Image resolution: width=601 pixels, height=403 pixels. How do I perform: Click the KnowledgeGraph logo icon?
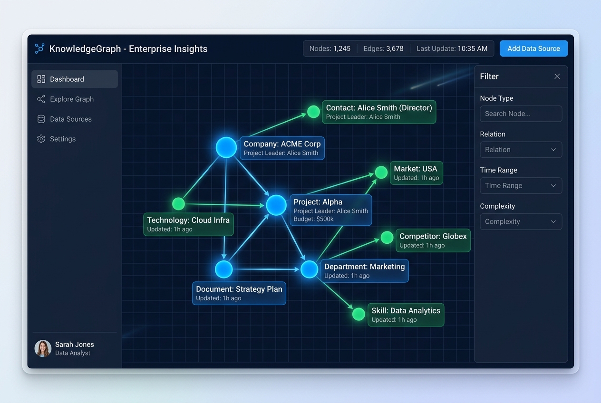pos(39,48)
